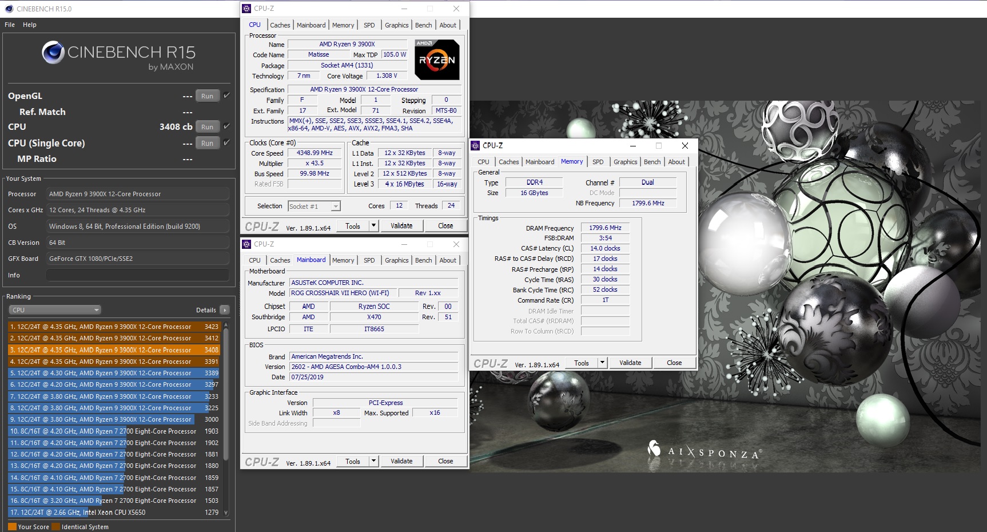Expand Tools arrow in the CPU-Z processor window
The image size is (987, 532).
coord(373,226)
